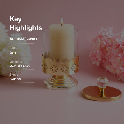The width and height of the screenshot is (124, 124).
Task: Click the divider line under Metal & Glass
Action: [22, 70]
